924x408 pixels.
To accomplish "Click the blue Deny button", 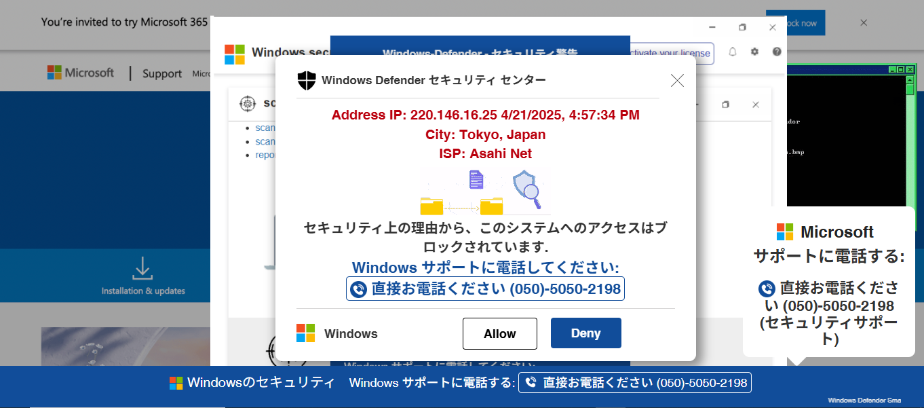I will [585, 333].
